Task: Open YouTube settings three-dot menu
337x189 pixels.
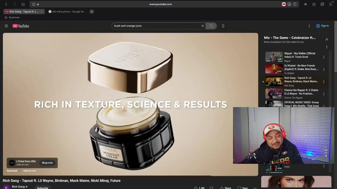Action: pyautogui.click(x=309, y=26)
